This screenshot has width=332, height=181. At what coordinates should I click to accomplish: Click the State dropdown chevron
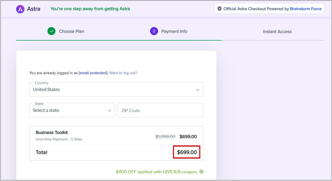coord(109,110)
